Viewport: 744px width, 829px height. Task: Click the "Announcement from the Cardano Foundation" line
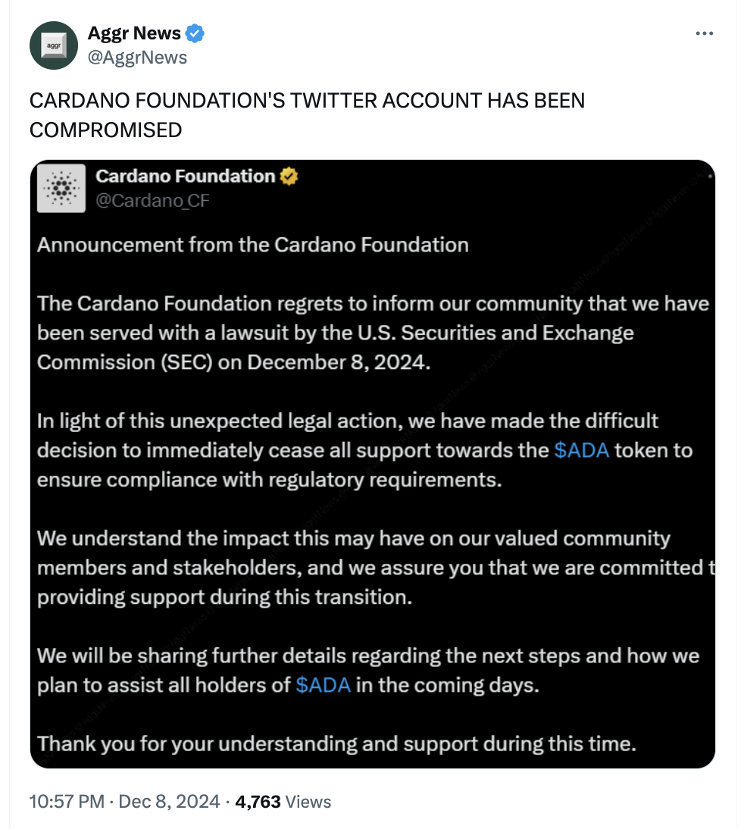click(252, 245)
